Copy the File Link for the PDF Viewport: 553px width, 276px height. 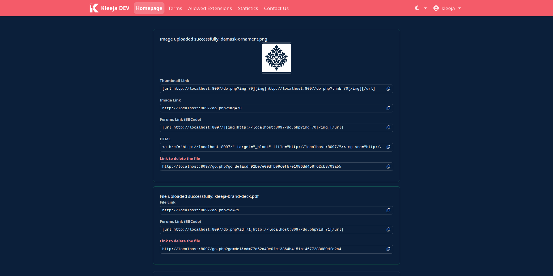point(388,210)
